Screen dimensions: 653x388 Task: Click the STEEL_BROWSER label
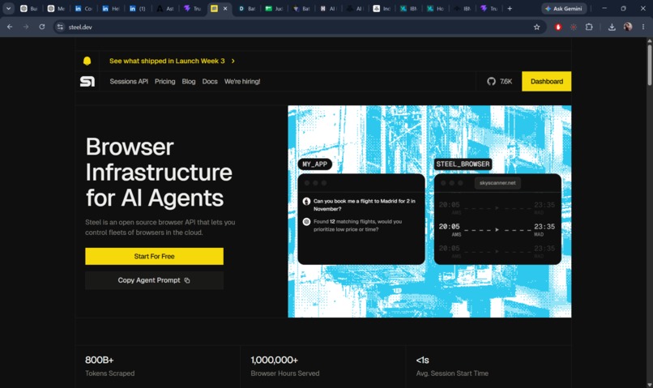[463, 164]
